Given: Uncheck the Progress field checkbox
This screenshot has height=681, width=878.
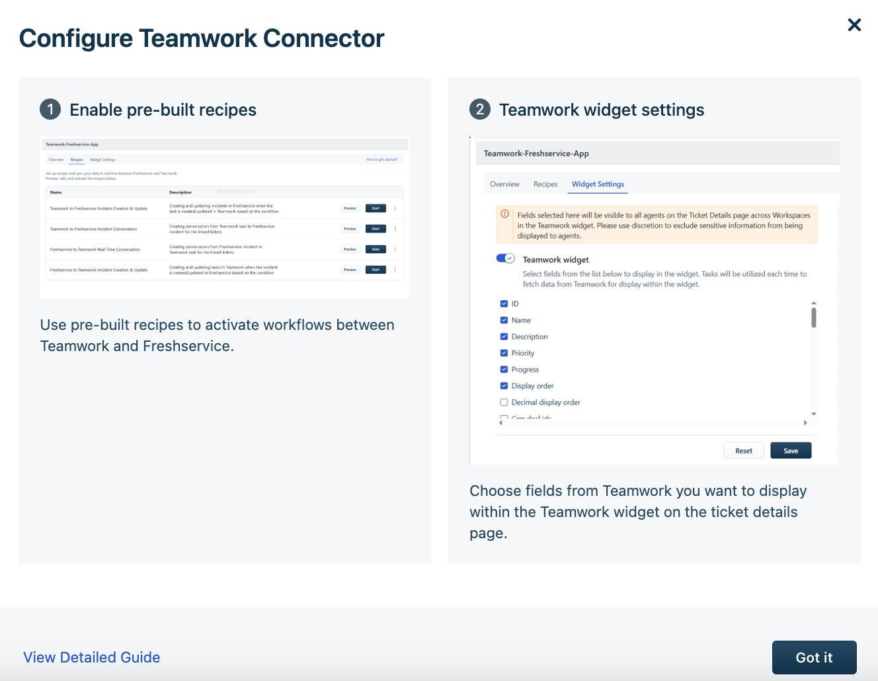Looking at the screenshot, I should coord(504,370).
